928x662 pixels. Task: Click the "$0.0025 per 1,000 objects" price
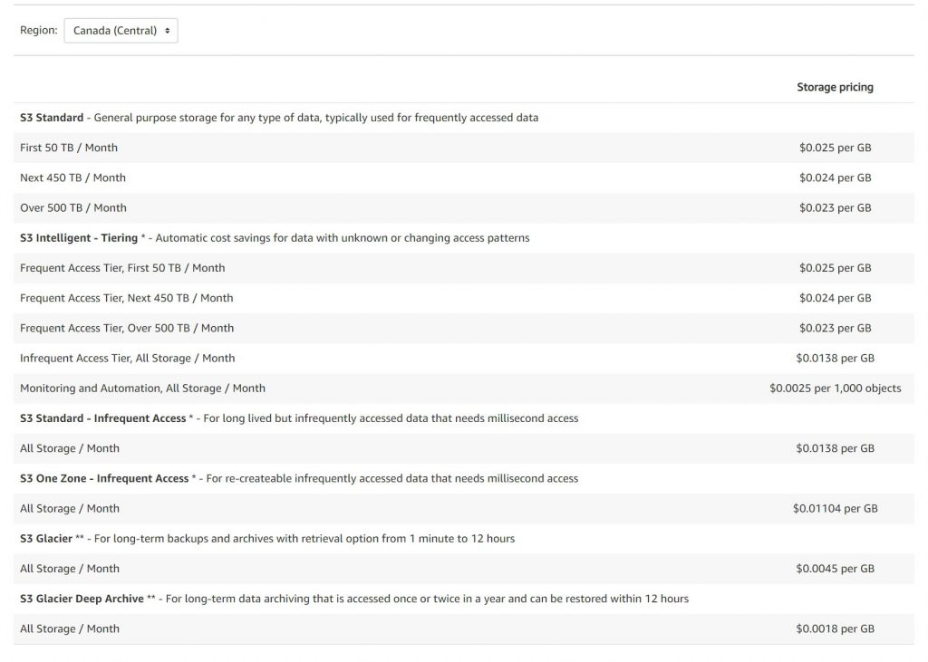[835, 389]
